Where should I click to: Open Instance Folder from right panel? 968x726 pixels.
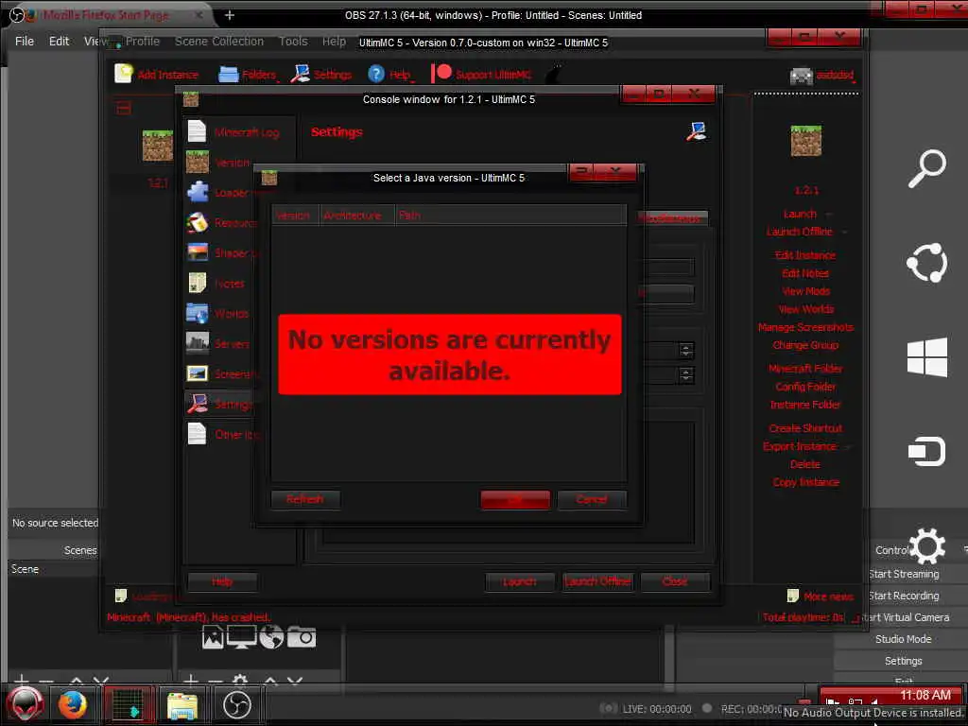click(x=805, y=405)
